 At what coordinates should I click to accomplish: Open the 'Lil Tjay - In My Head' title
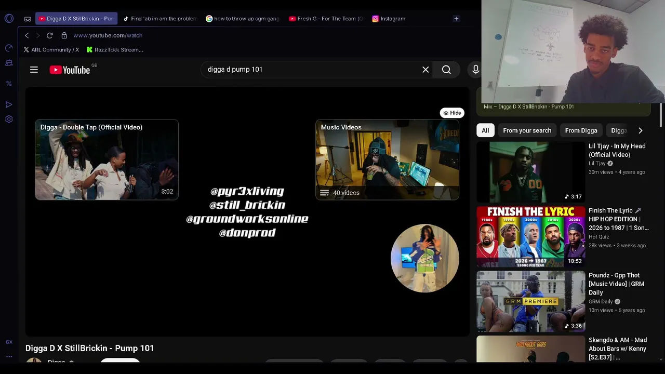pyautogui.click(x=617, y=150)
